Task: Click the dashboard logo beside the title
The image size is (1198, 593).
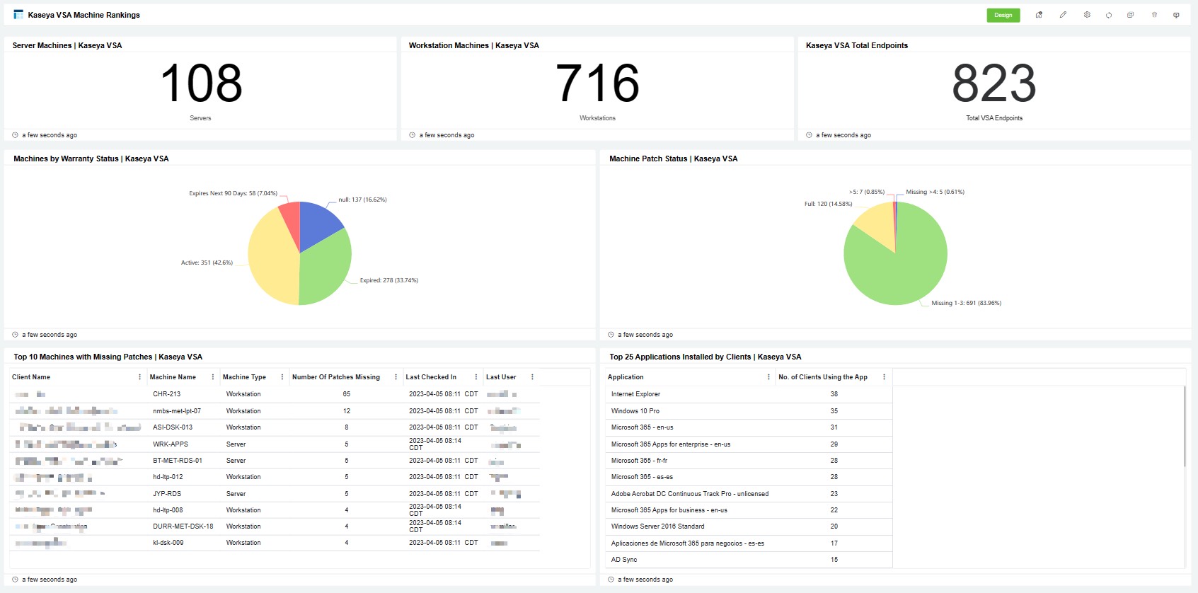Action: pos(18,14)
